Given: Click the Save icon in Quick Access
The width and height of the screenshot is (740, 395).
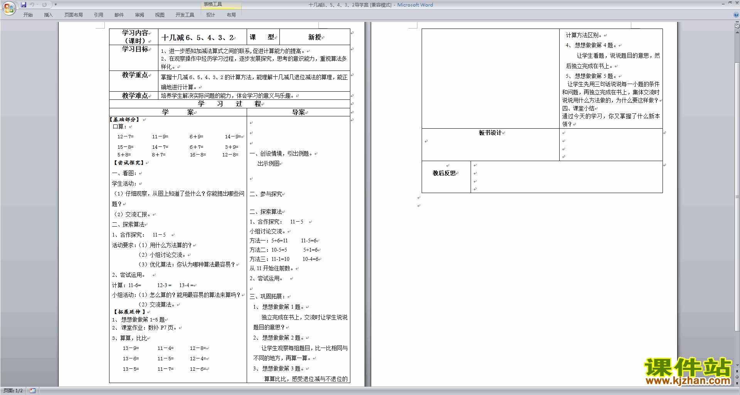Looking at the screenshot, I should tap(24, 5).
